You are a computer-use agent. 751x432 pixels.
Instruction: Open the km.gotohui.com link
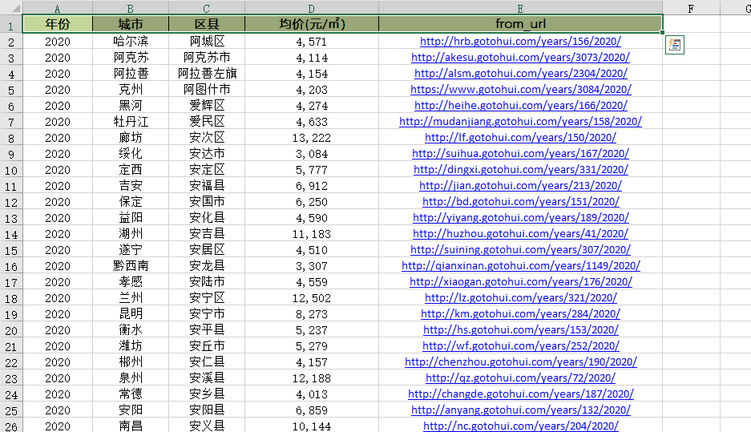[521, 314]
